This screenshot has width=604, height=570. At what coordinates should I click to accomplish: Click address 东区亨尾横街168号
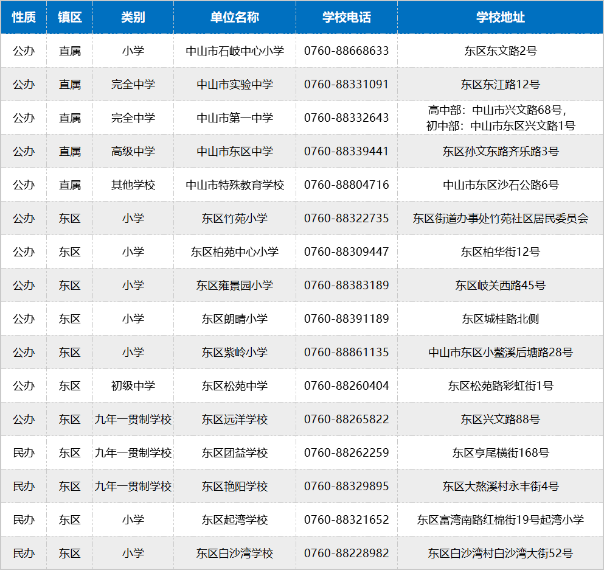(501, 454)
